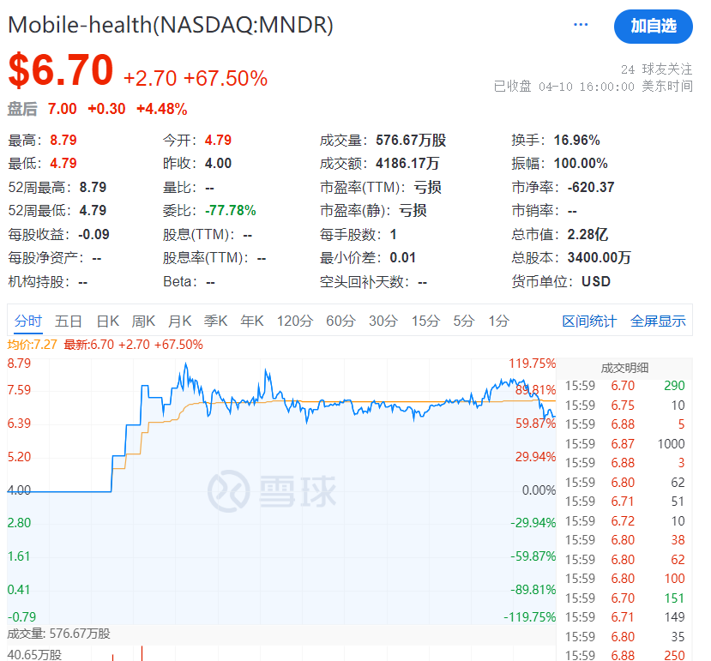Click the change value +2.70 +67.50% beside price
The height and width of the screenshot is (661, 711).
[196, 78]
